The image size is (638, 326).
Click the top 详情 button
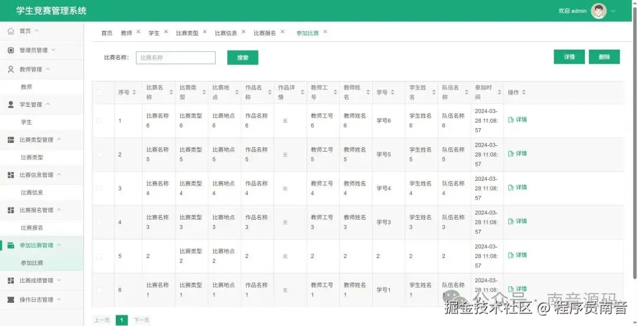click(x=569, y=57)
